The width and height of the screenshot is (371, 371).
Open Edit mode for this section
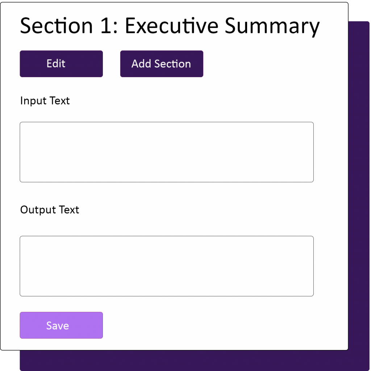tap(61, 64)
